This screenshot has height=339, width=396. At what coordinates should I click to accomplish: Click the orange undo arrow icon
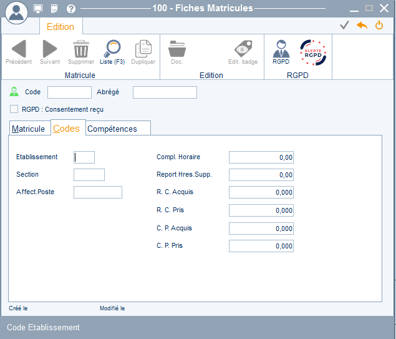coord(362,25)
